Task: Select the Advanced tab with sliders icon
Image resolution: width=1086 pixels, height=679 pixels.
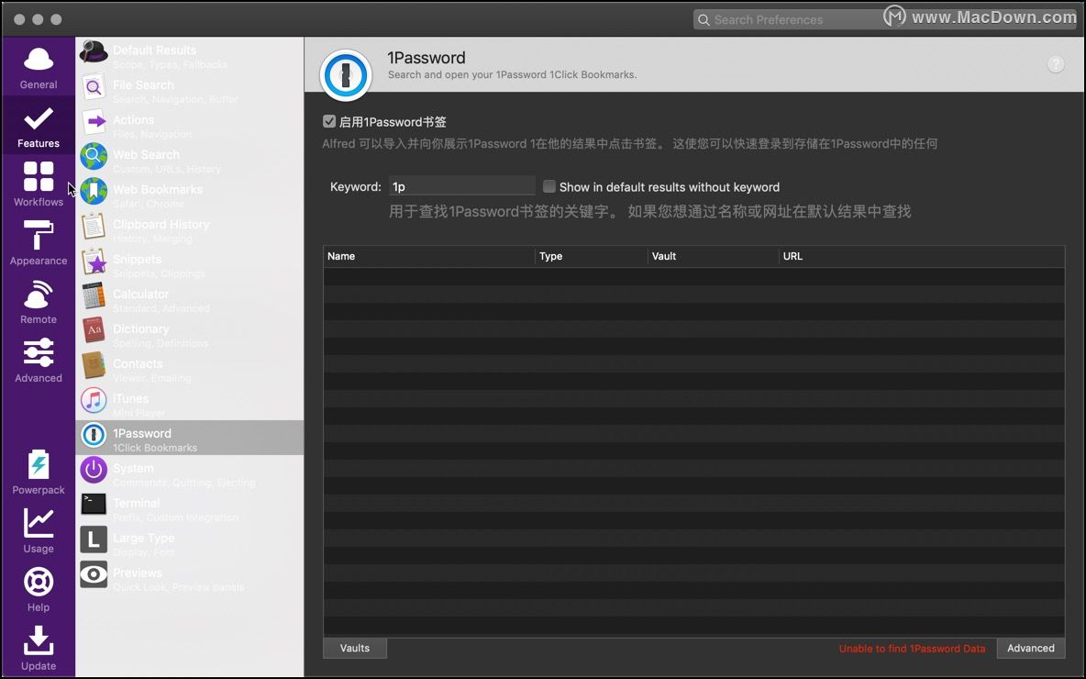Action: (39, 361)
